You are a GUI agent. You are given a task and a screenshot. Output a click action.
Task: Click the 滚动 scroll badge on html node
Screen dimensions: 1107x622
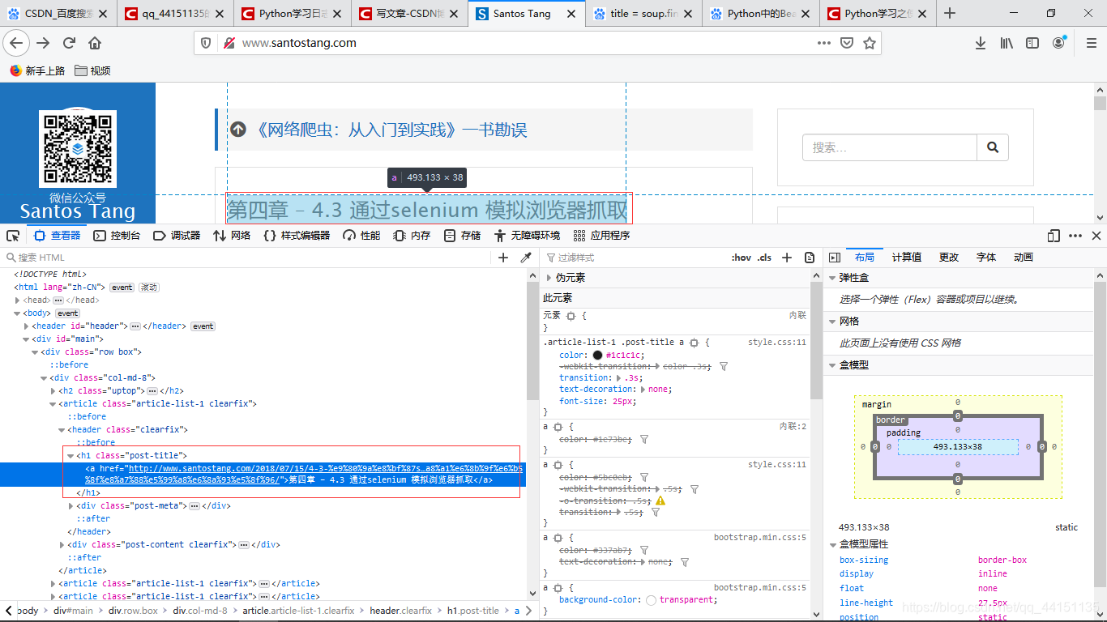point(149,288)
